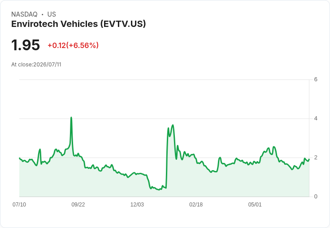Click the 6 label on price axis
The image size is (330, 228).
click(x=316, y=79)
